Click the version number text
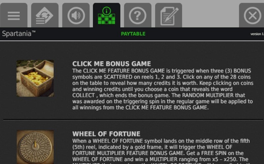The height and width of the screenshot is (164, 264). point(257,34)
